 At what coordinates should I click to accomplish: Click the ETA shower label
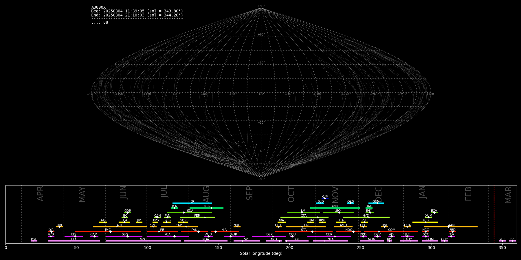(74, 239)
